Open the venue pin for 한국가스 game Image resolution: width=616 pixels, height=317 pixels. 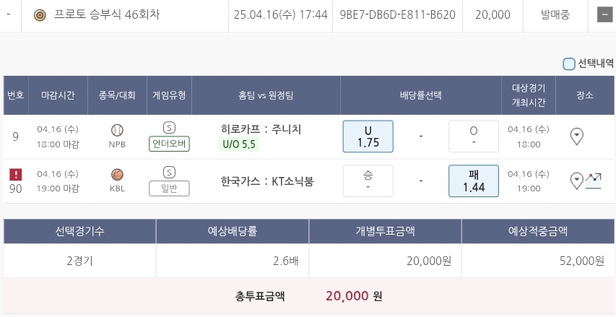[x=576, y=181]
